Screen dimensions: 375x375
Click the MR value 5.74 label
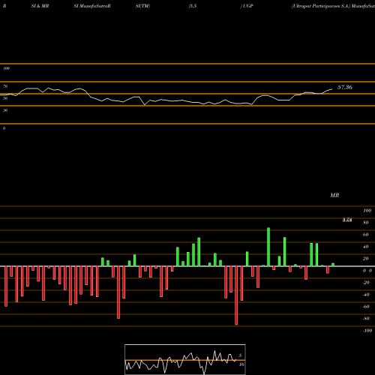pos(347,220)
